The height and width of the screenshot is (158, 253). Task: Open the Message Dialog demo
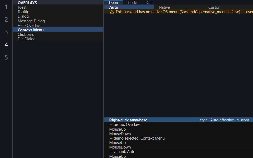click(58, 21)
